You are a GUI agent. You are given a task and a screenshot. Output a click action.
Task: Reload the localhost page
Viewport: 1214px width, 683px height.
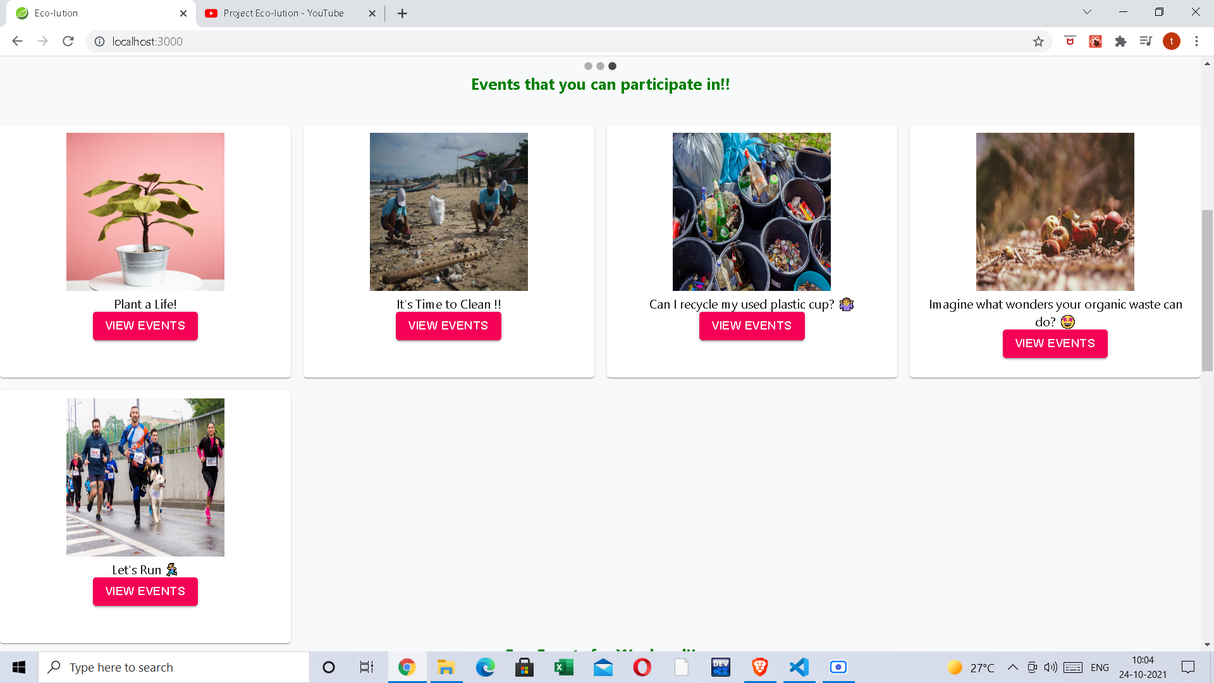click(x=68, y=42)
